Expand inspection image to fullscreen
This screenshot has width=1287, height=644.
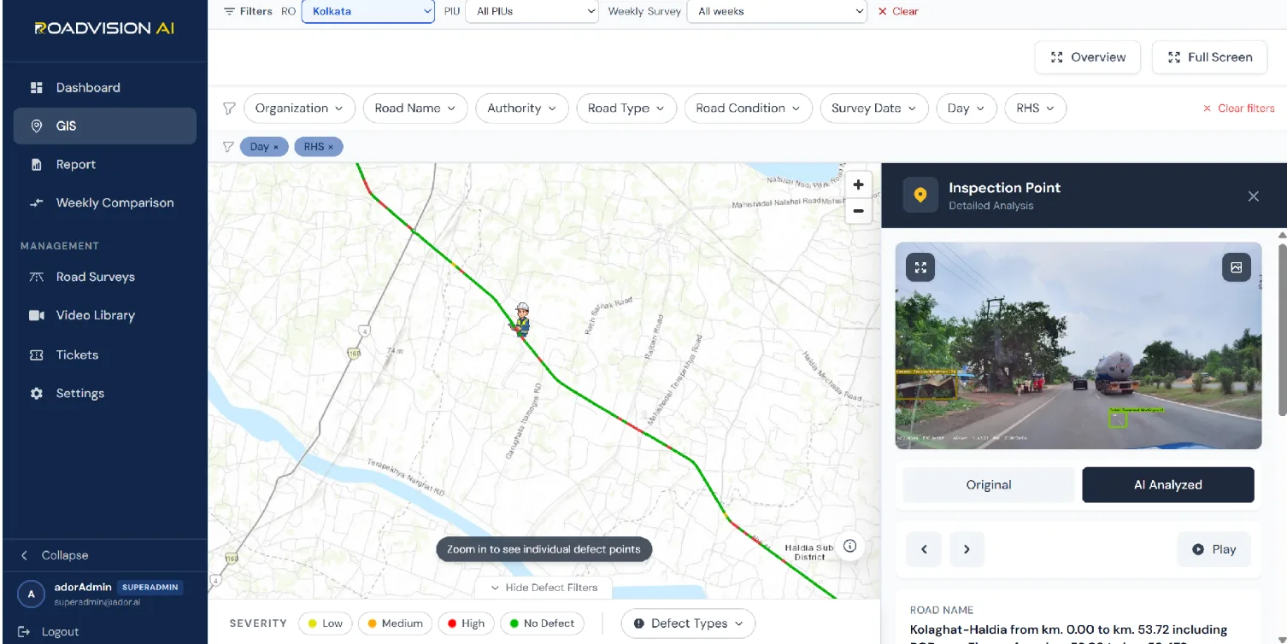(920, 267)
